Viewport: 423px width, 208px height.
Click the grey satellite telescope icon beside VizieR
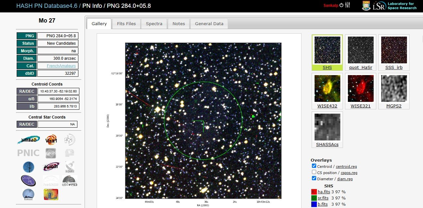click(70, 140)
